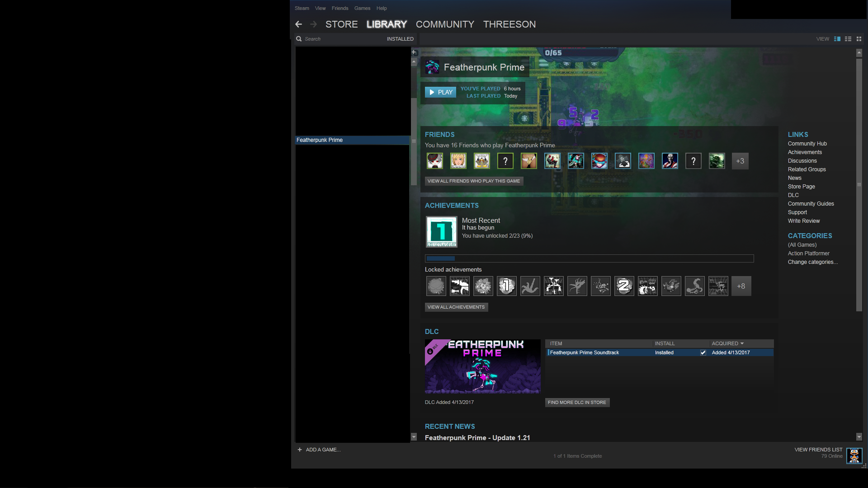Click the achievements progress bar
This screenshot has height=488, width=868.
click(589, 258)
